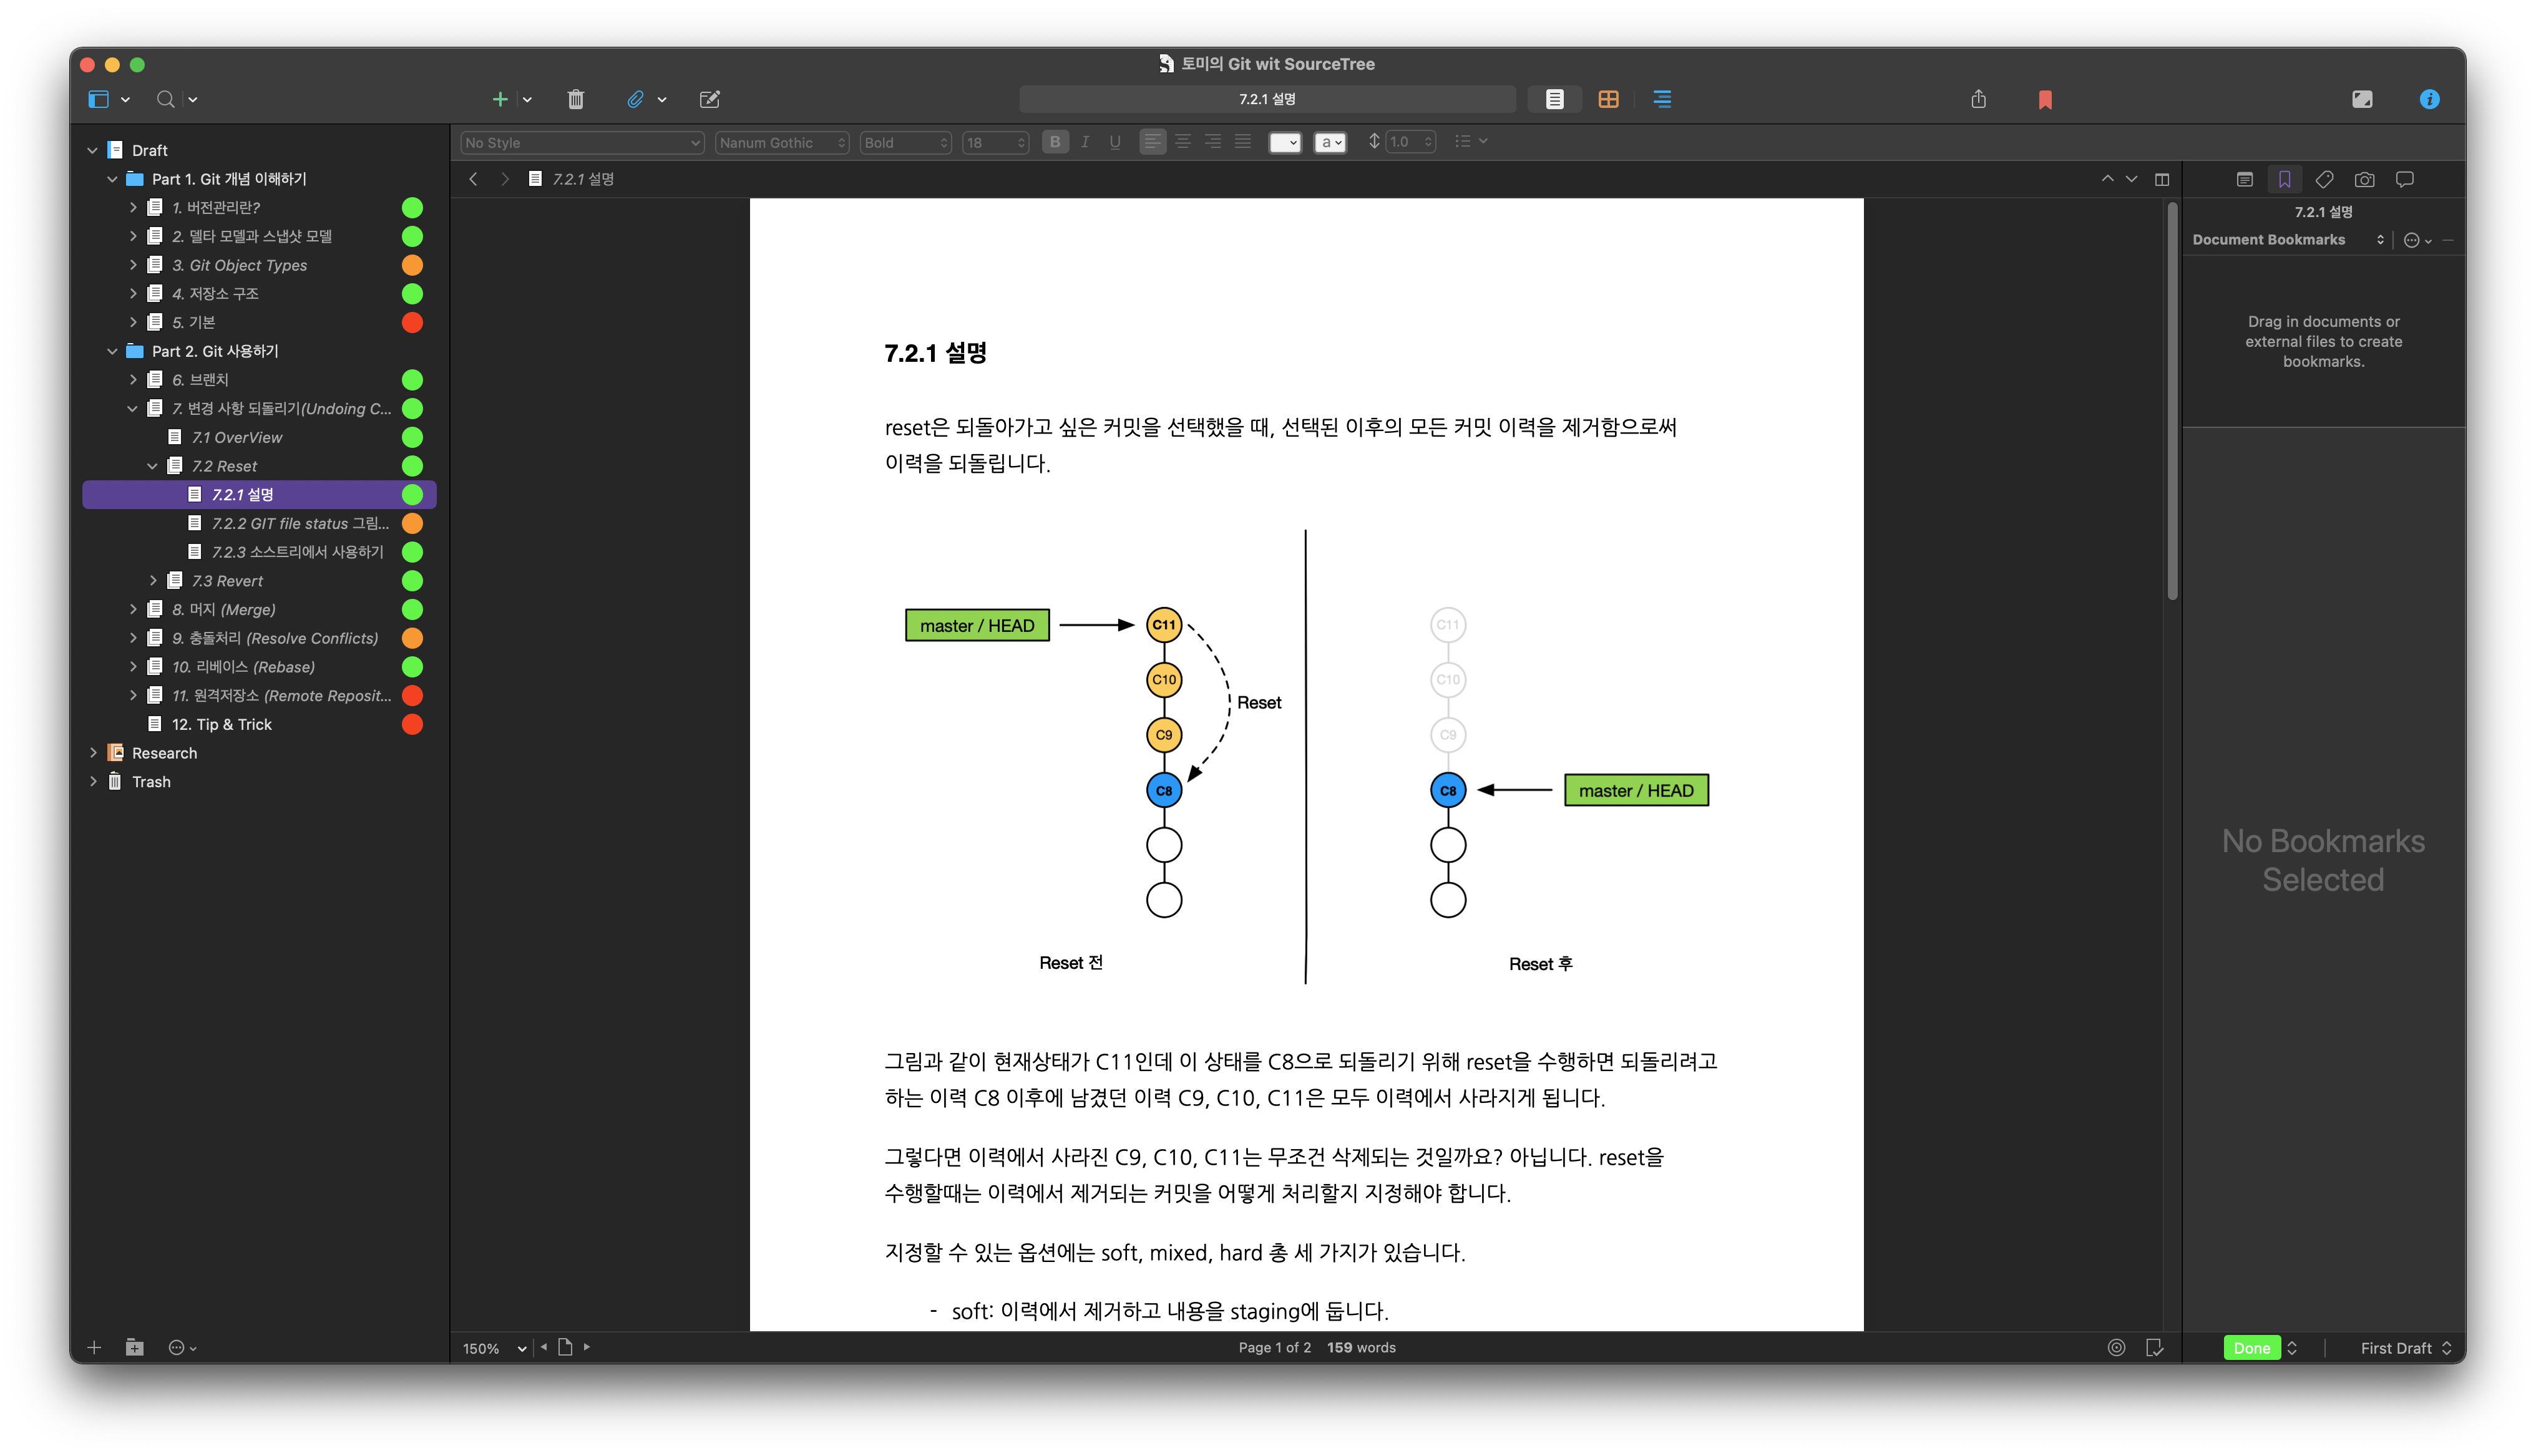Screen dimensions: 2536x1456
Task: Click the target goal icon in footer
Action: (x=2116, y=1348)
